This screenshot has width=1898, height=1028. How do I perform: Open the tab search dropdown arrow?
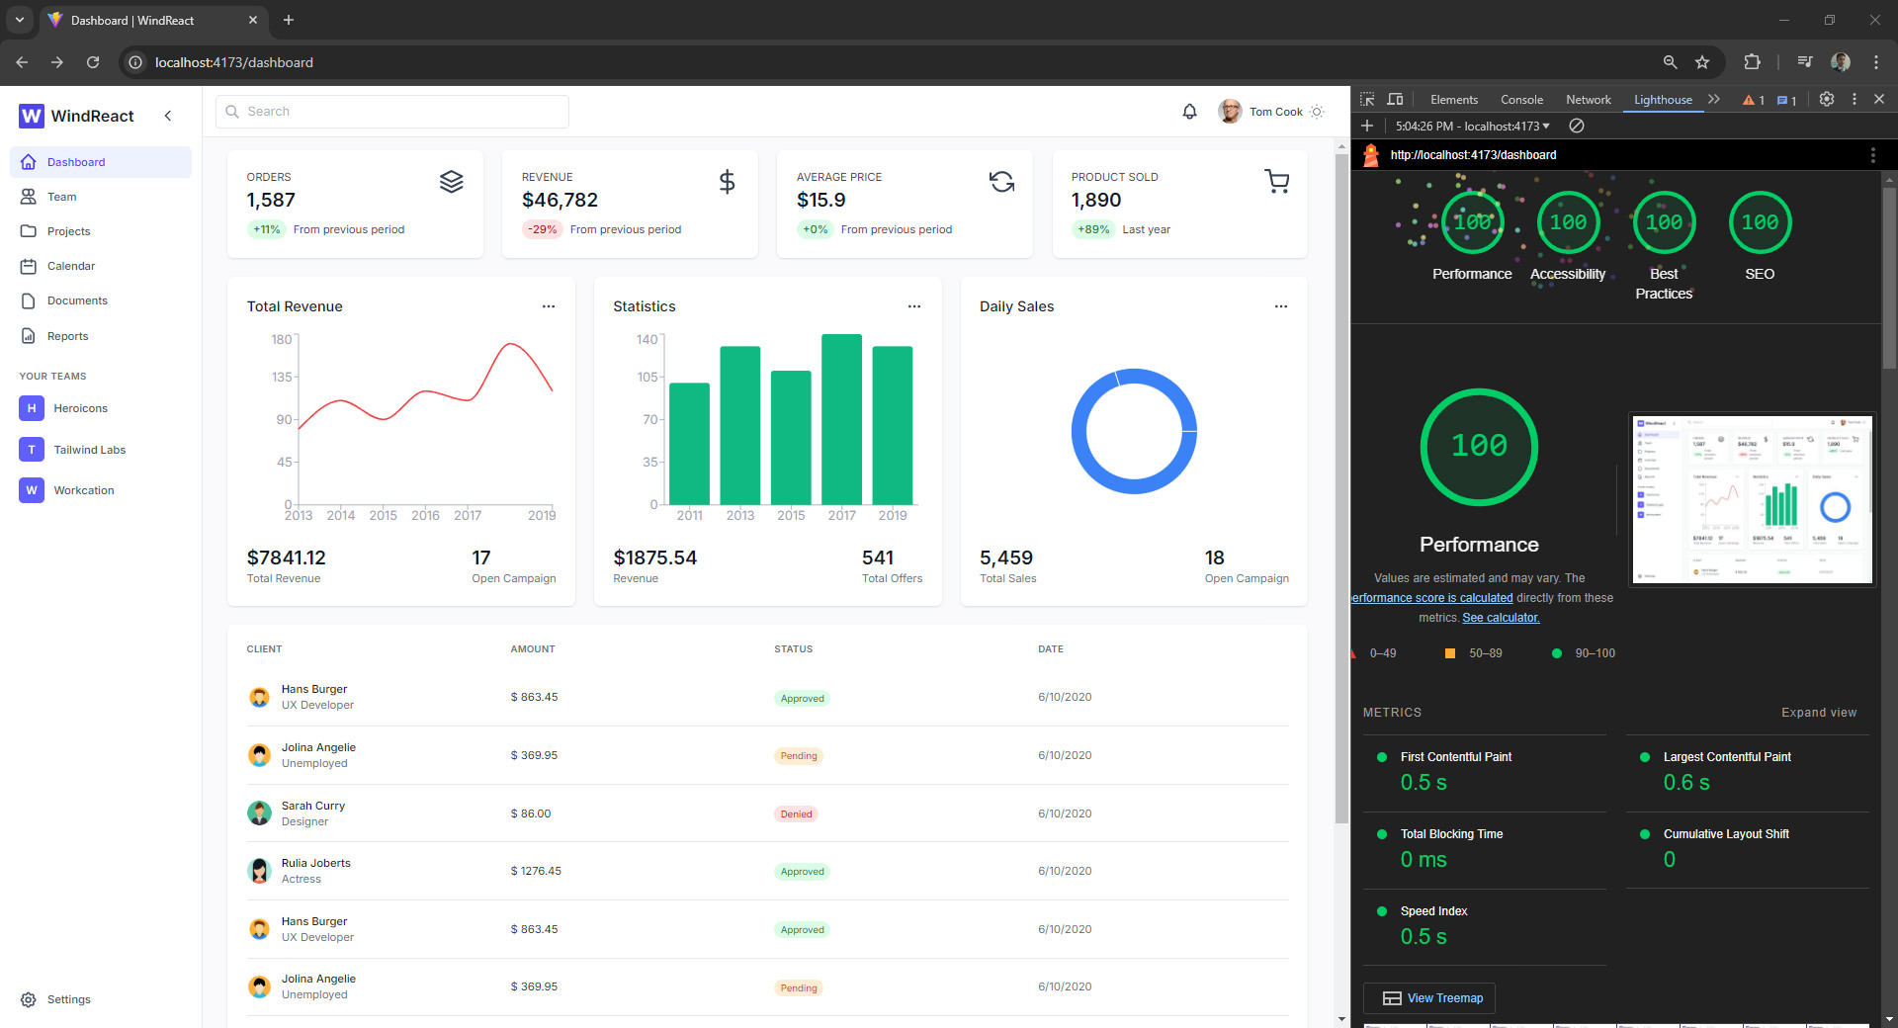19,20
